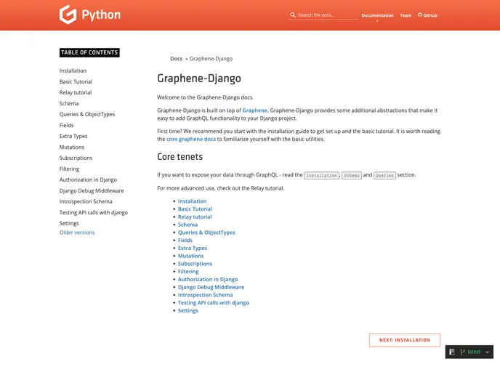
Task: Click the Graphene Python logo
Action: coord(90,15)
